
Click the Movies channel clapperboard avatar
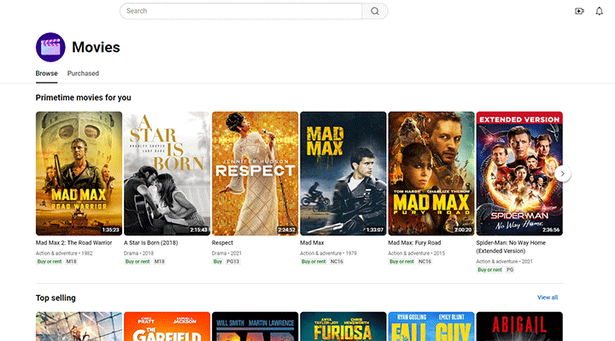click(x=50, y=48)
